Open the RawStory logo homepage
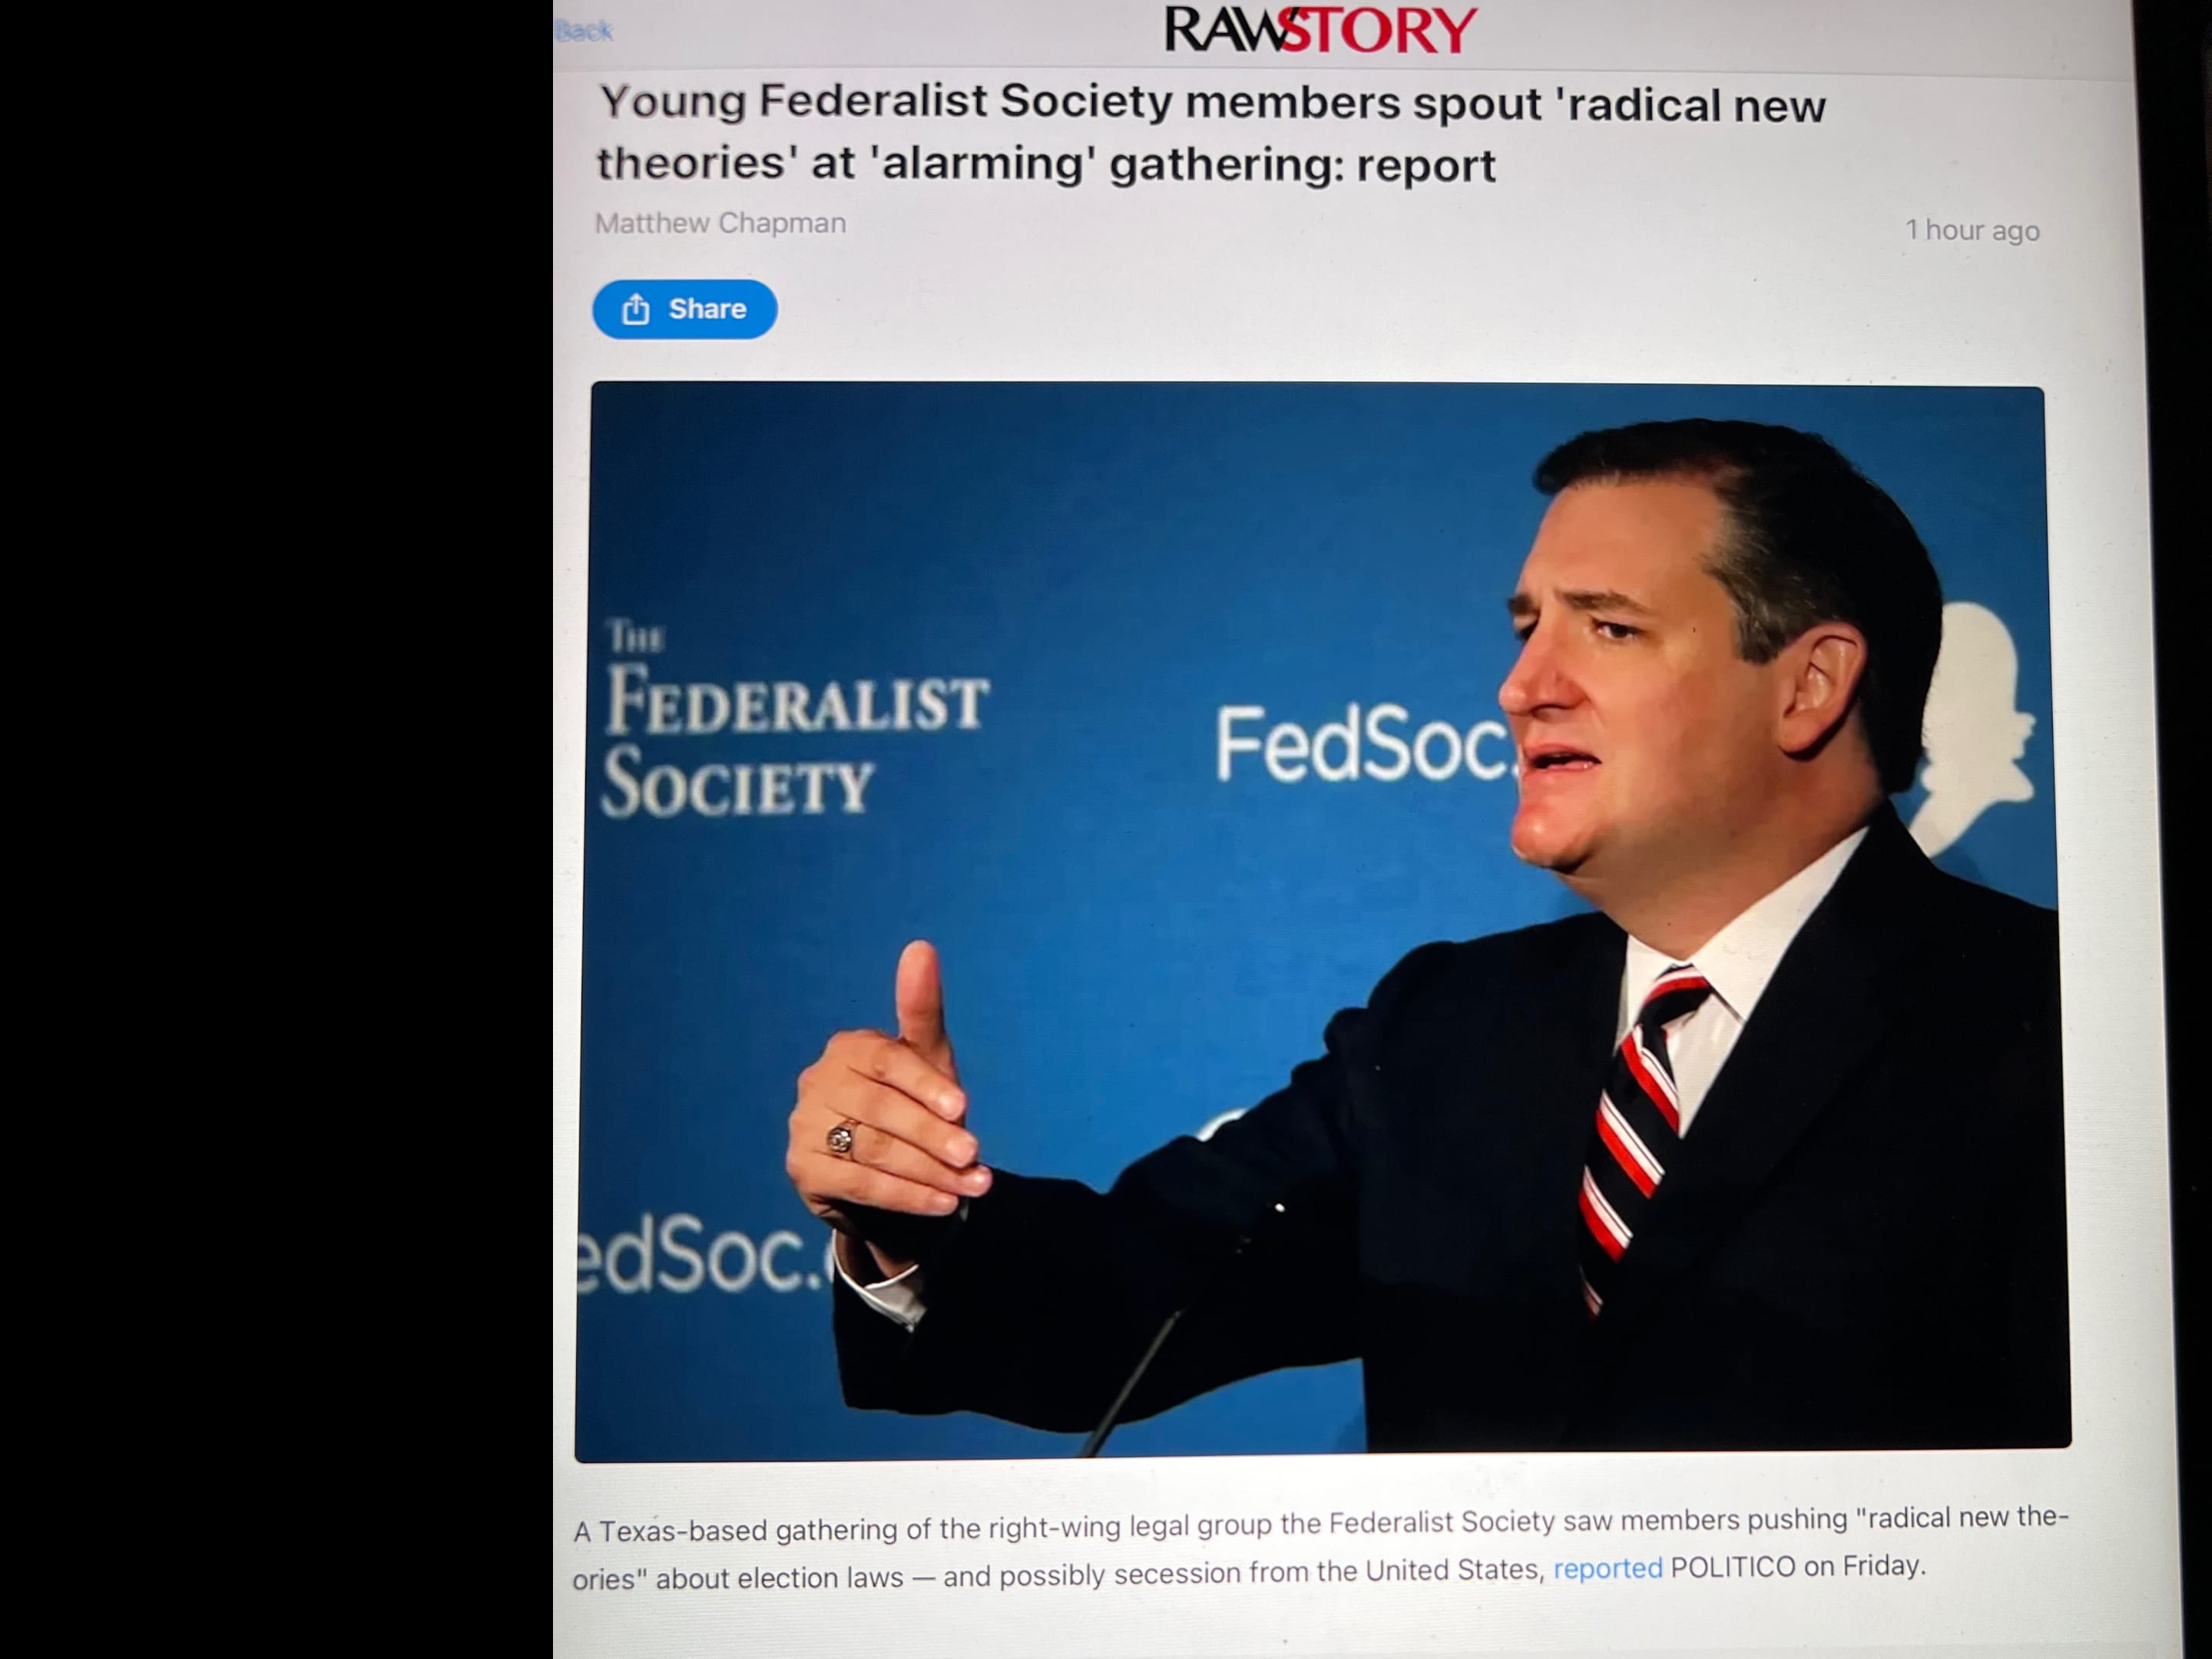 1321,29
